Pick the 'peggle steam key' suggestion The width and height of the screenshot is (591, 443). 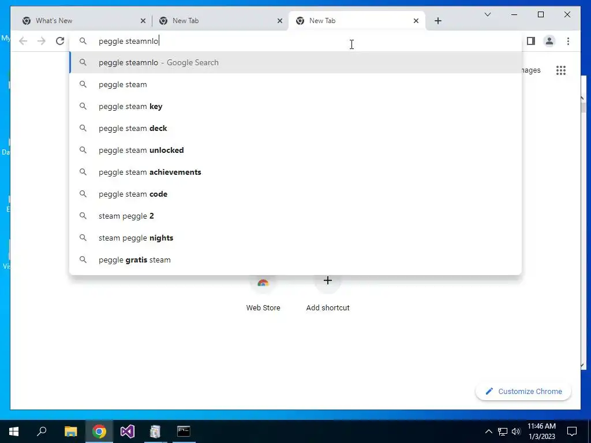click(x=296, y=106)
